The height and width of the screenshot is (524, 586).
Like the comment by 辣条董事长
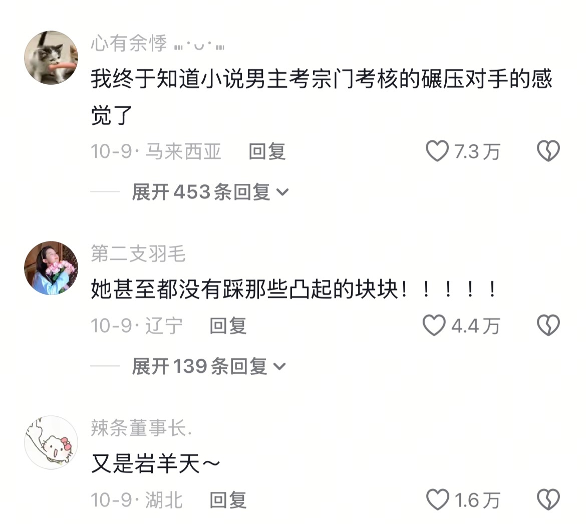click(x=437, y=500)
